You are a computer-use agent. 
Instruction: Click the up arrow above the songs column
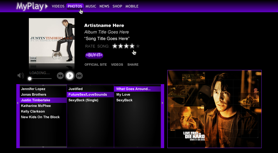(x=138, y=85)
